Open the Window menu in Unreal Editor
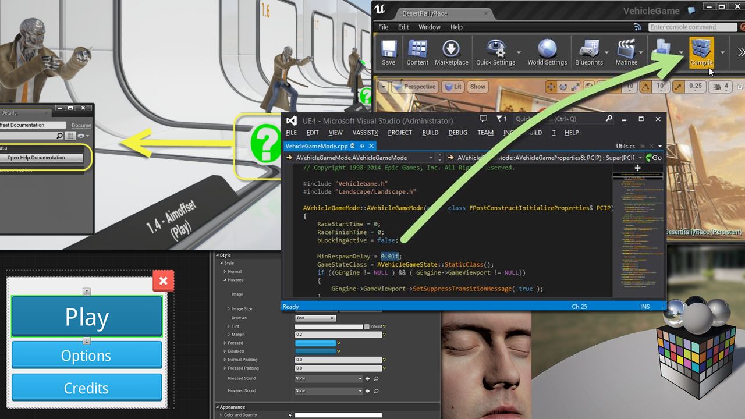The image size is (745, 419). [430, 27]
